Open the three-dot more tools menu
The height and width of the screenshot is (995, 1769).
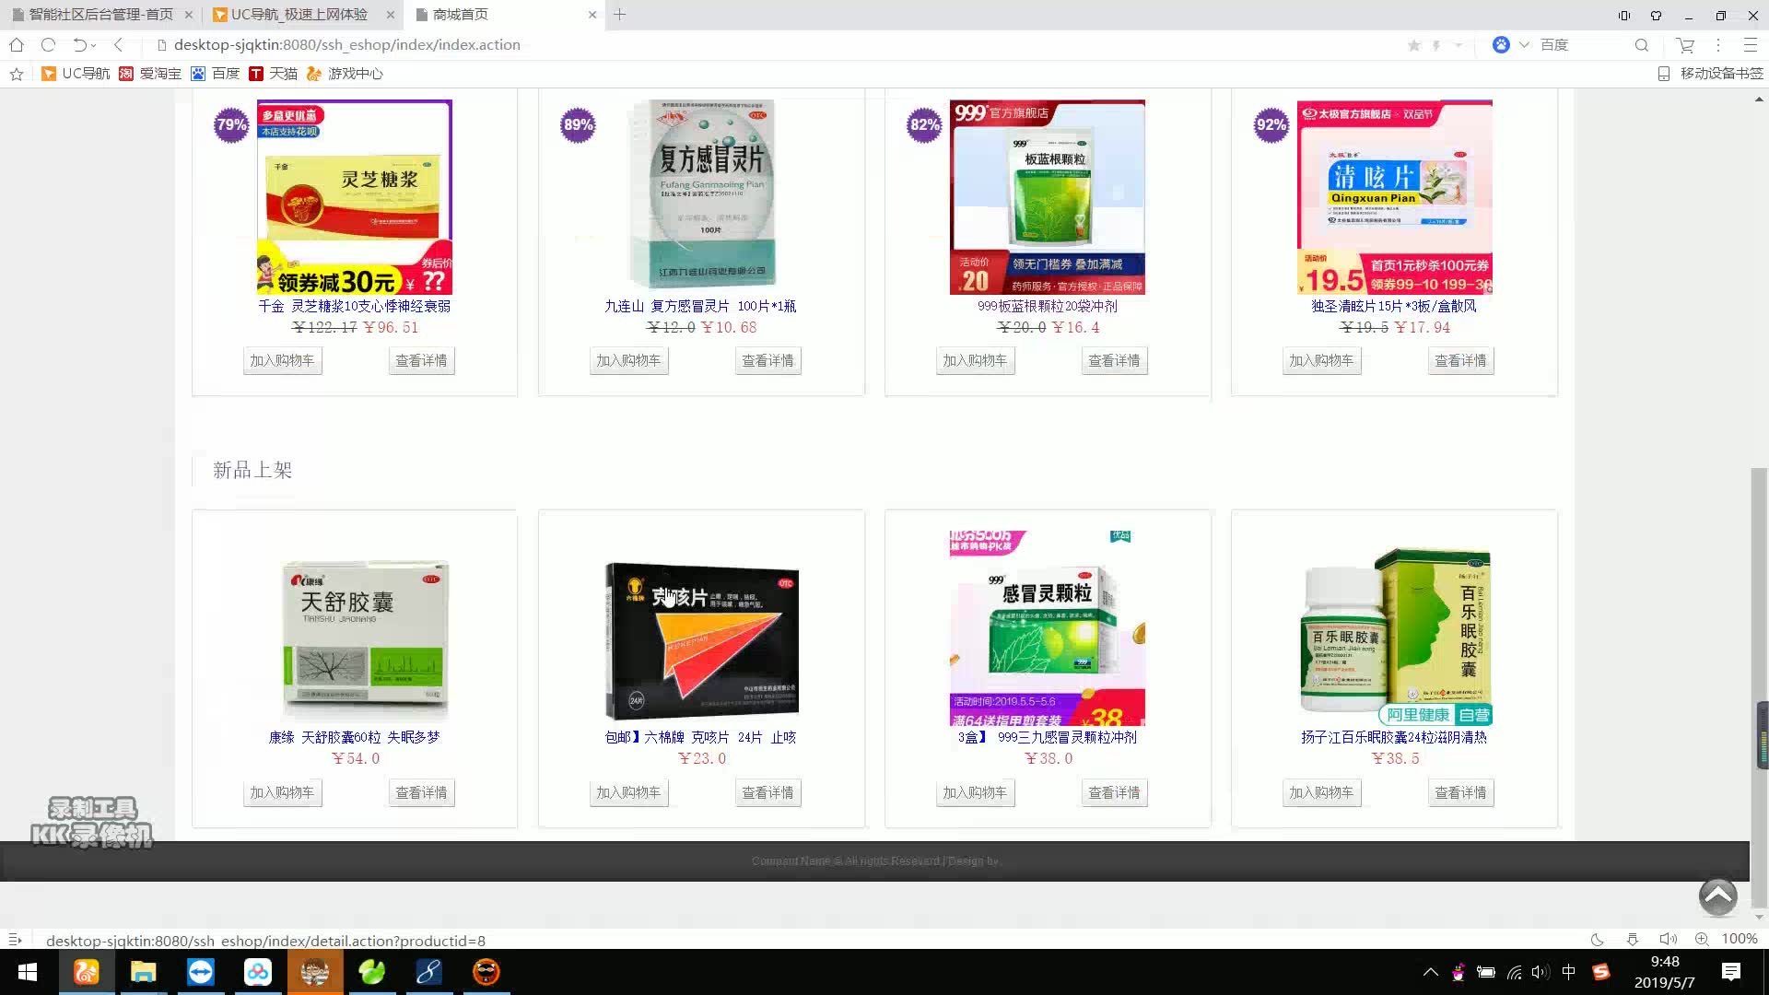[x=1718, y=44]
